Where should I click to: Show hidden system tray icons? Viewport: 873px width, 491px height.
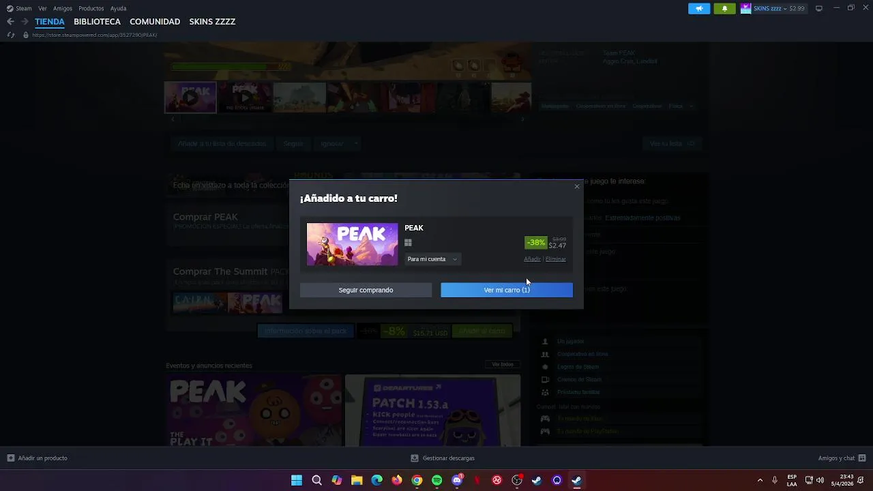[x=760, y=480]
